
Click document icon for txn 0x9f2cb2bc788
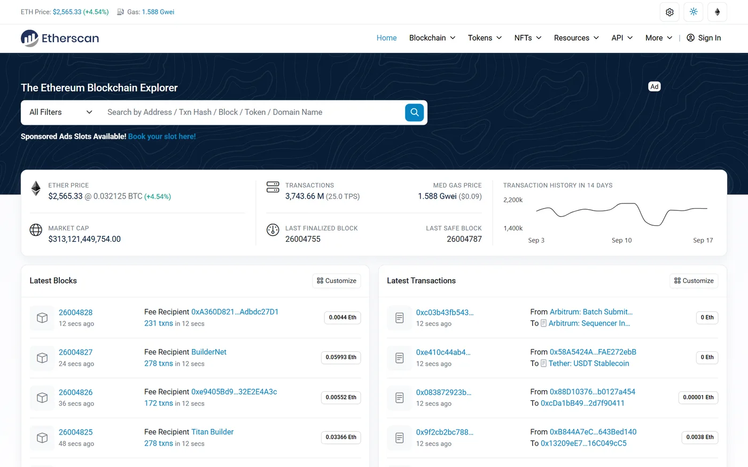pos(400,438)
